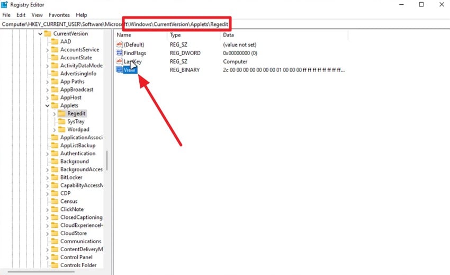This screenshot has width=450, height=275.
Task: Maximize the Registry Editor window
Action: click(421, 4)
